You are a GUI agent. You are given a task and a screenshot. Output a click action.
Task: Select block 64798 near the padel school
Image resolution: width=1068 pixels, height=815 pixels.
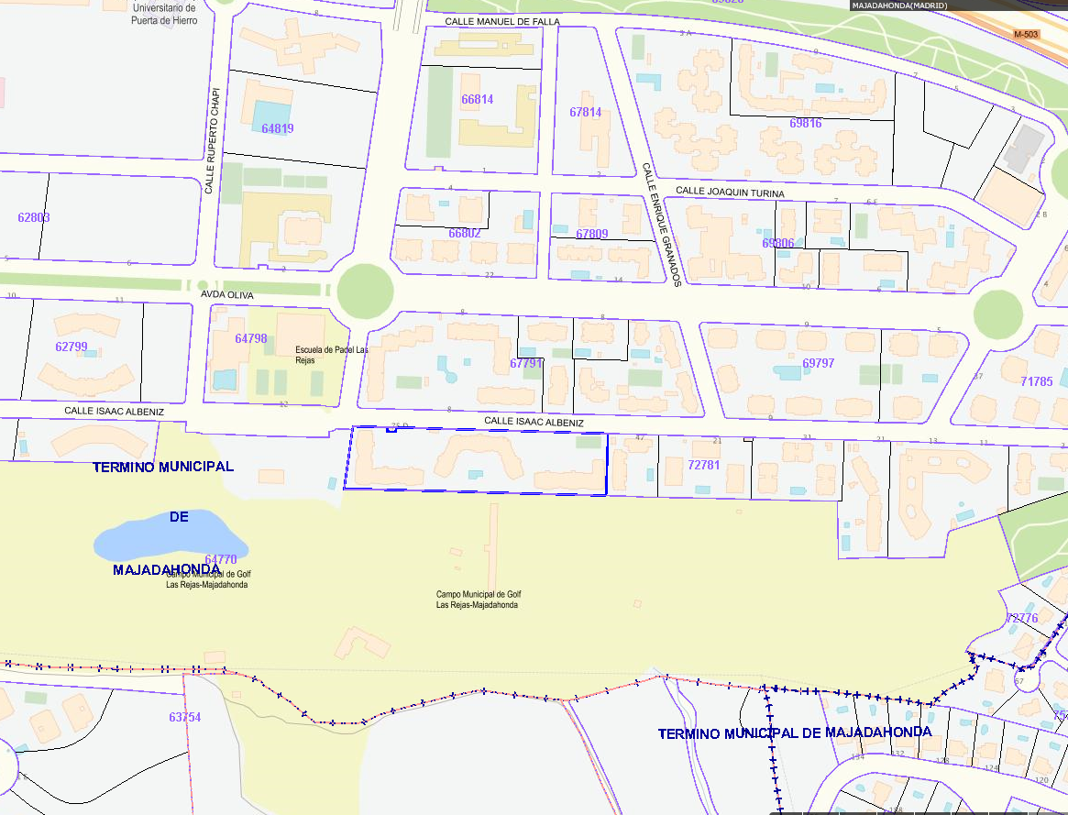250,338
